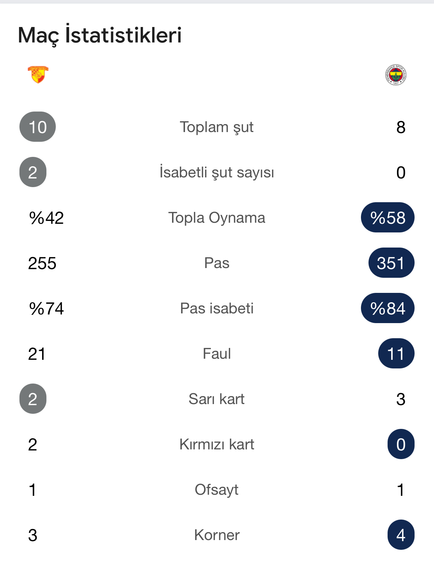Click the navy 351 passes badge
This screenshot has height=580, width=434.
tap(391, 263)
